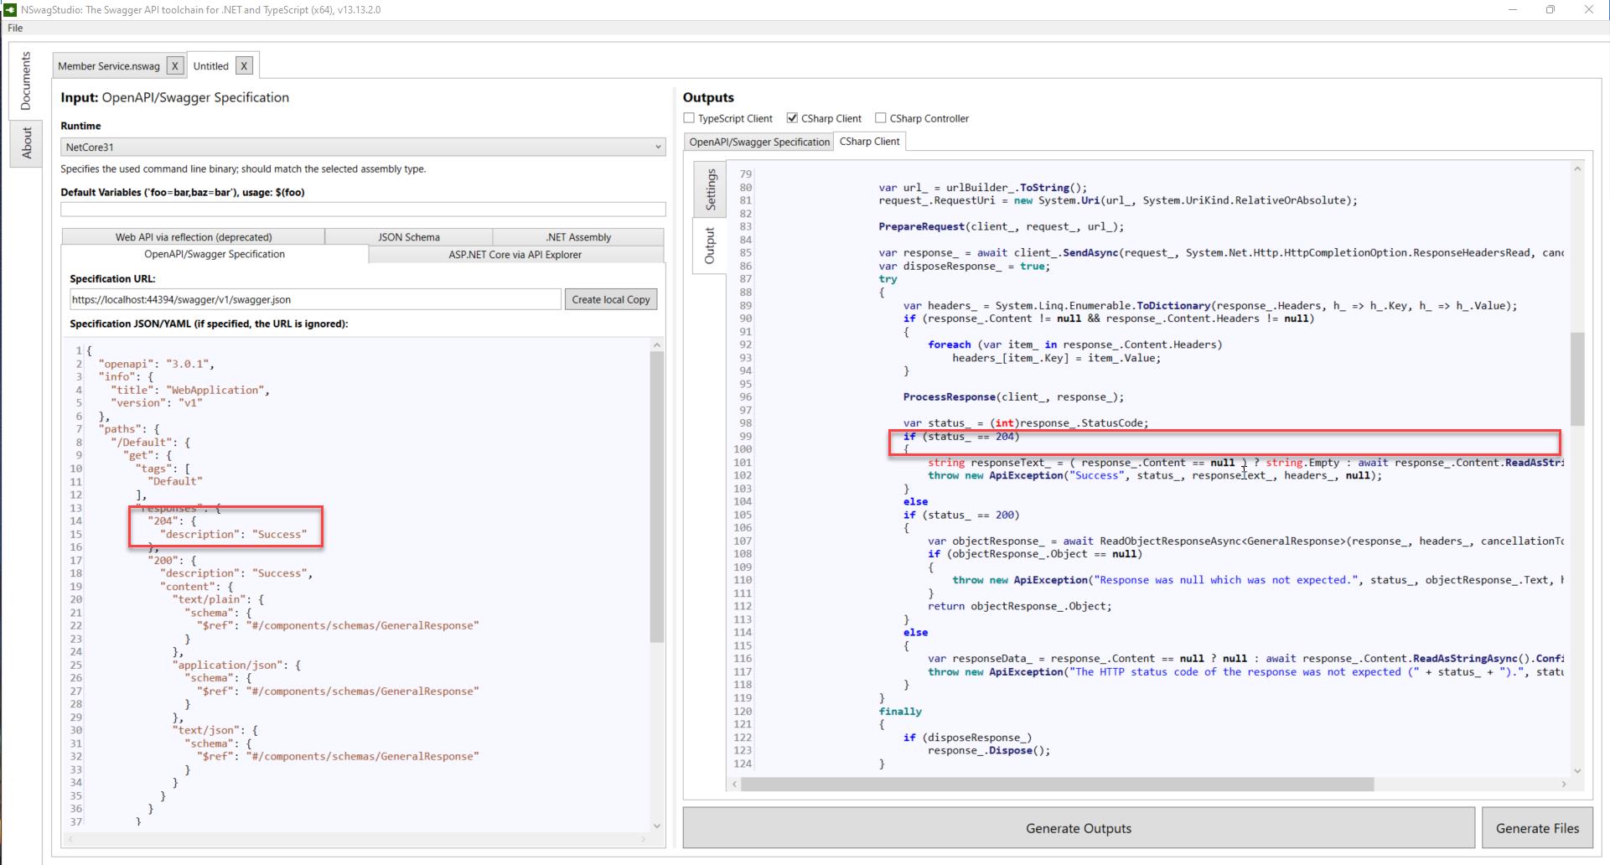Click the ProcessResponse(client_, response_) code line
1610x865 pixels.
(x=1013, y=396)
